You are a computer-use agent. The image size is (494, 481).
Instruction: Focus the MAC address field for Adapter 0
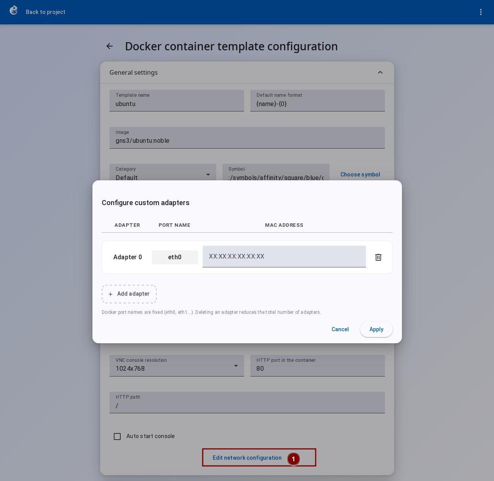[x=284, y=257]
